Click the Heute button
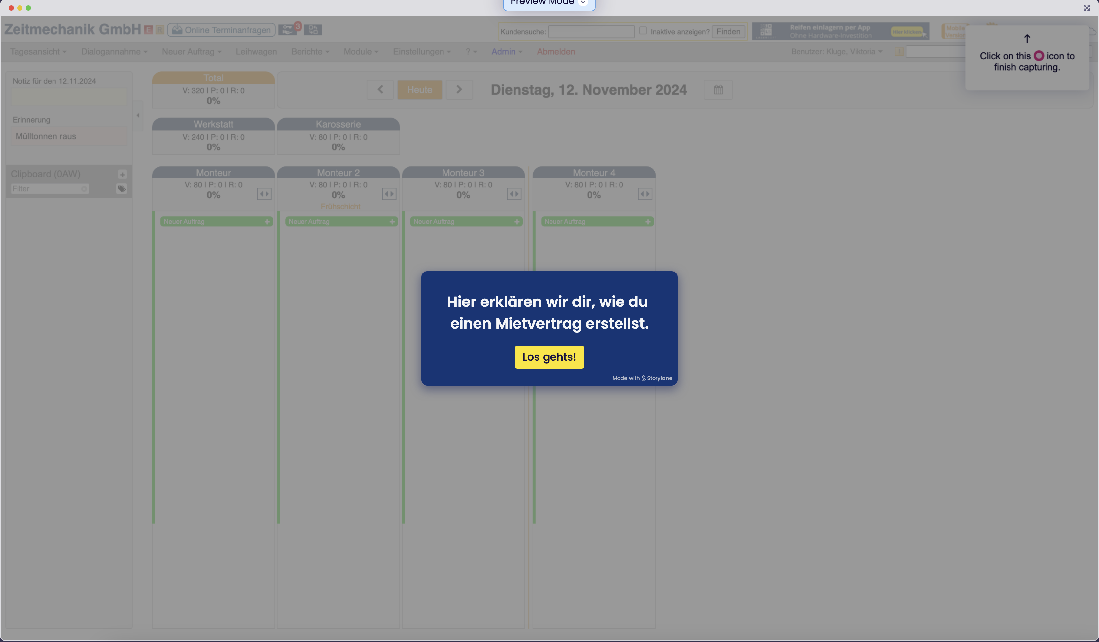Viewport: 1099px width, 642px height. [419, 90]
